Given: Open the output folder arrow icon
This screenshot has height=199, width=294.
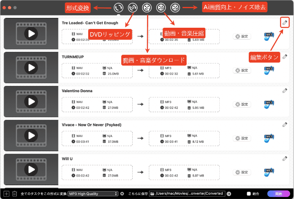Looking at the screenshot, I should 229,194.
